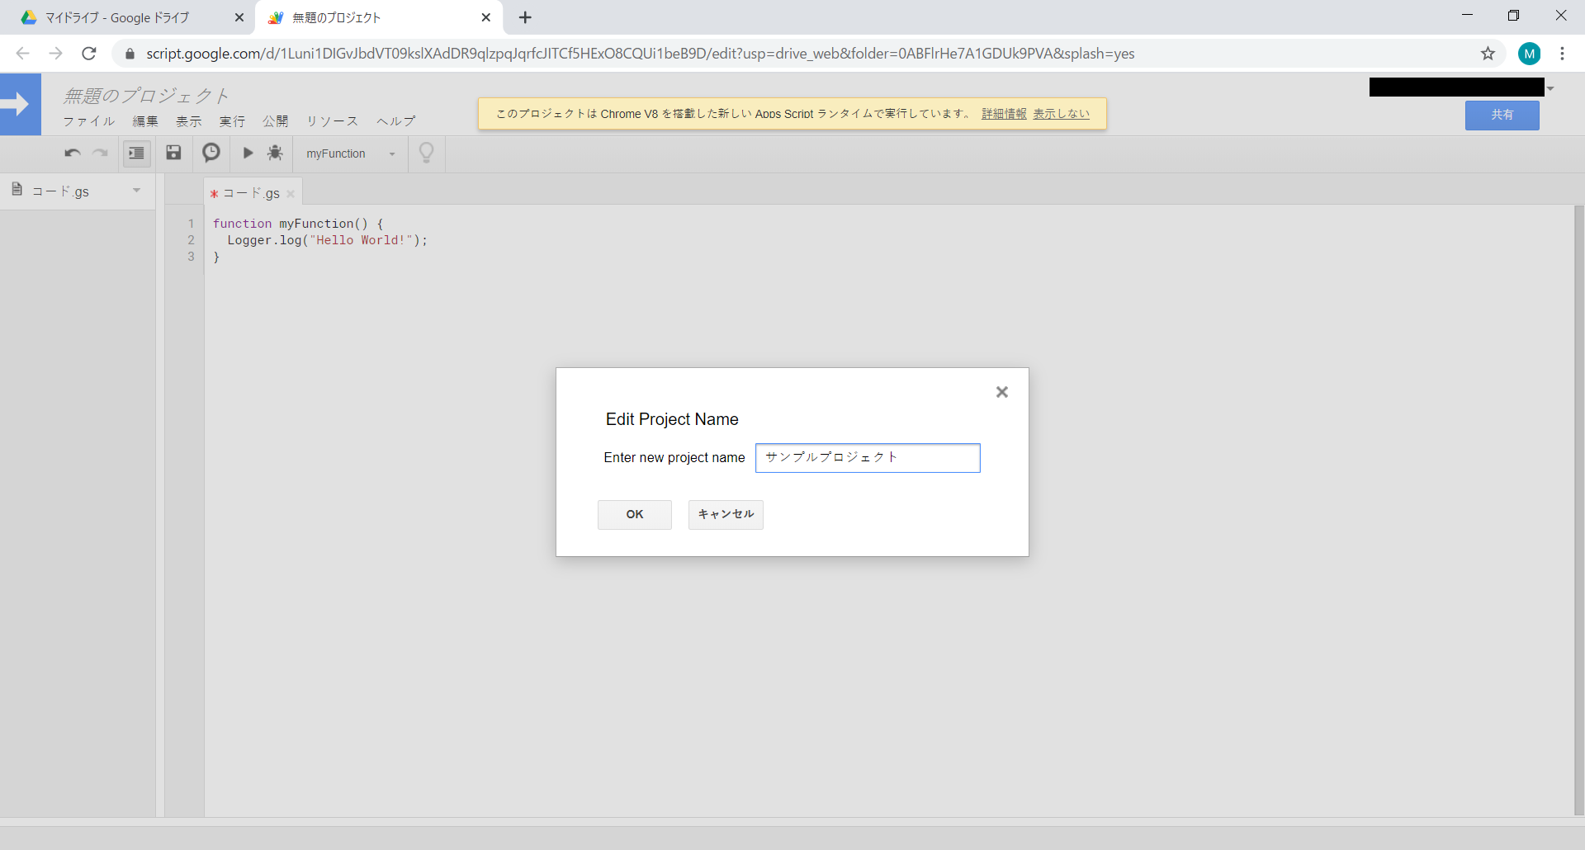Click the Redo icon in the toolbar

[101, 153]
